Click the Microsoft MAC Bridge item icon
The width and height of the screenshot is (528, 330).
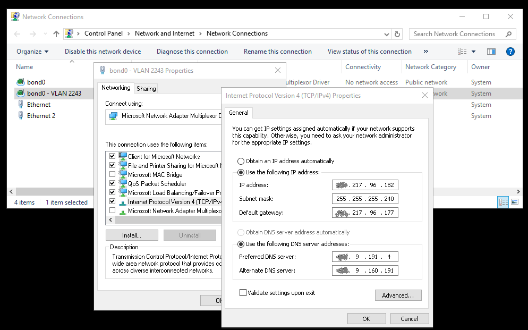pyautogui.click(x=123, y=174)
